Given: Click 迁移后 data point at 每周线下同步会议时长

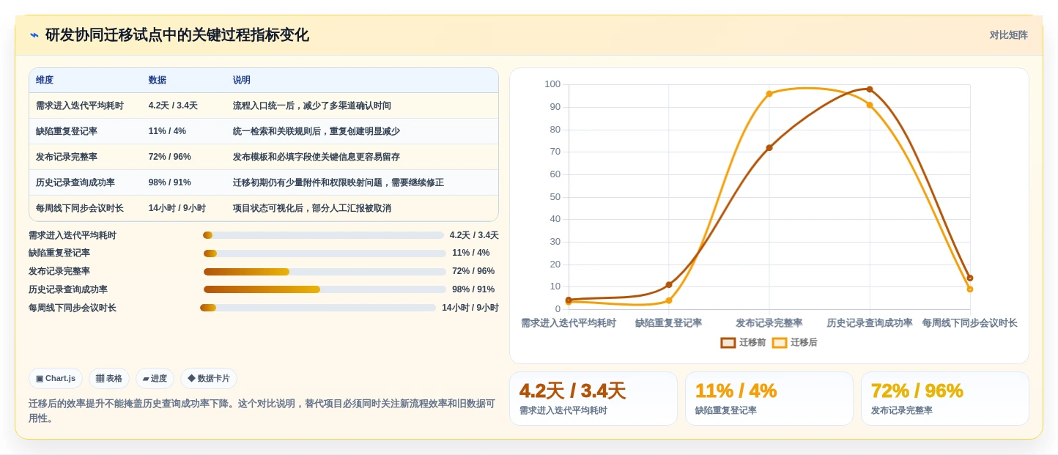Looking at the screenshot, I should tap(970, 289).
